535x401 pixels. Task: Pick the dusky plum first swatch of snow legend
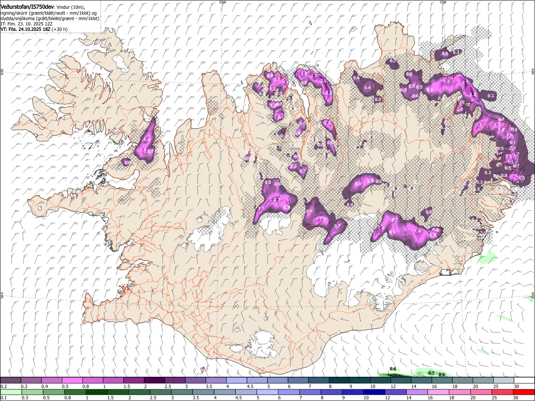point(10,381)
